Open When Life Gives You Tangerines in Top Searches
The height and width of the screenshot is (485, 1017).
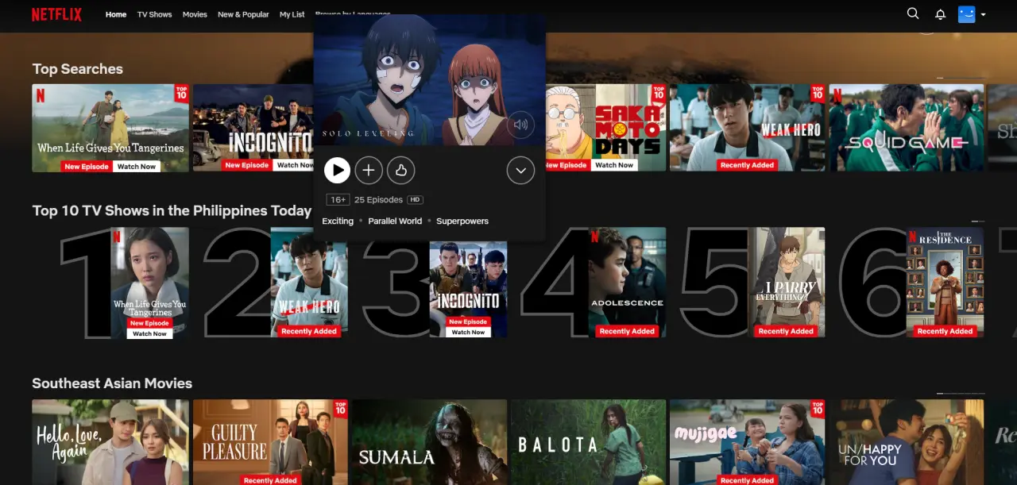pos(110,128)
